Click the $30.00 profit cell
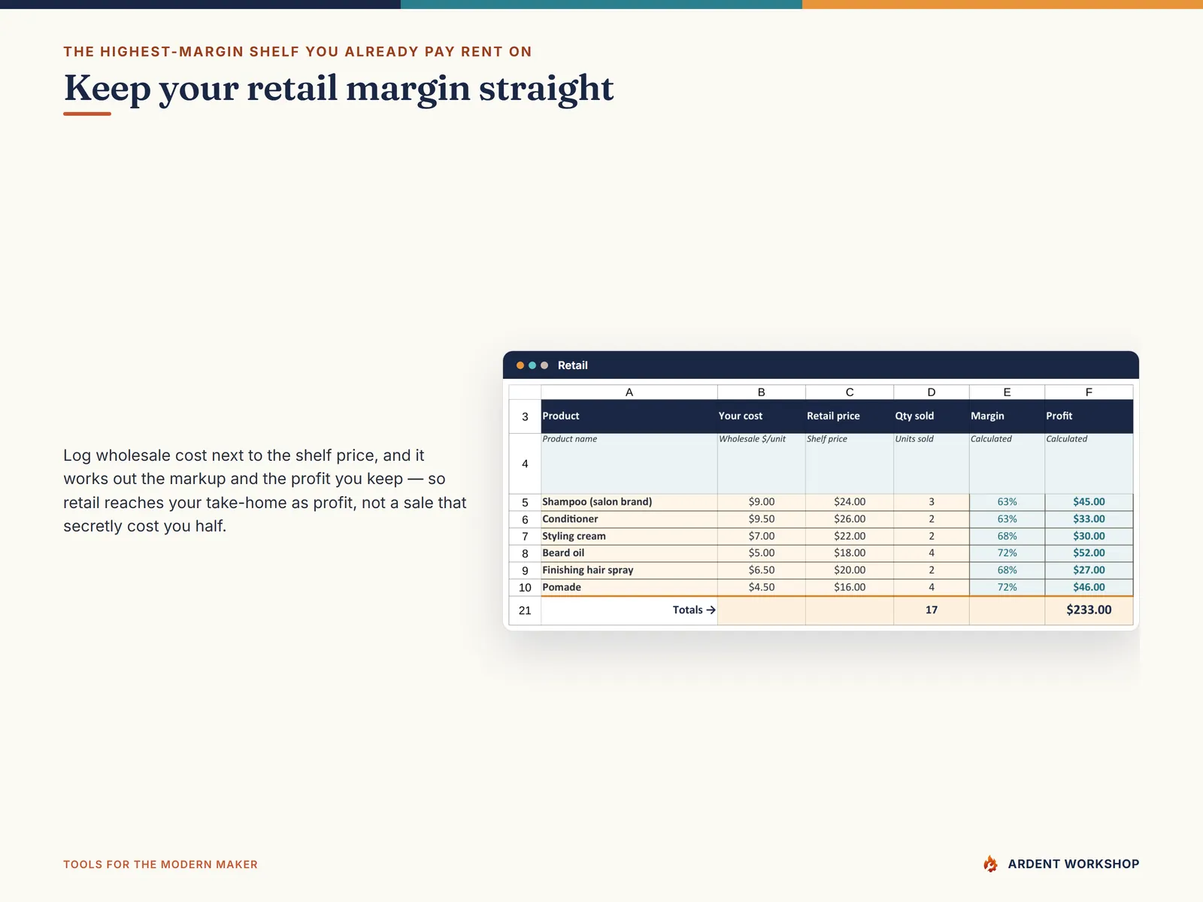 (1089, 537)
